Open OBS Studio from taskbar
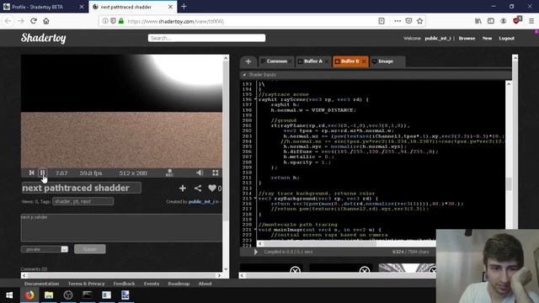Image resolution: width=539 pixels, height=303 pixels. (x=68, y=295)
